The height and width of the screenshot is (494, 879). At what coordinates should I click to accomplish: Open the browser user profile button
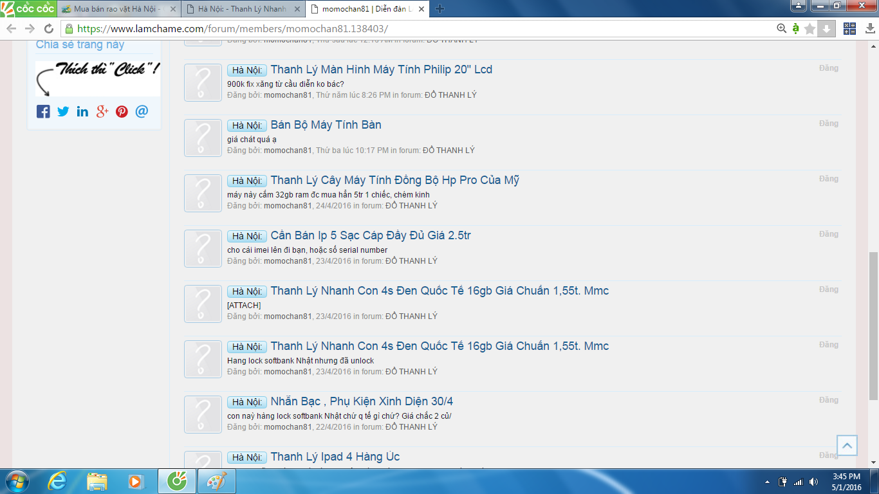click(x=798, y=6)
